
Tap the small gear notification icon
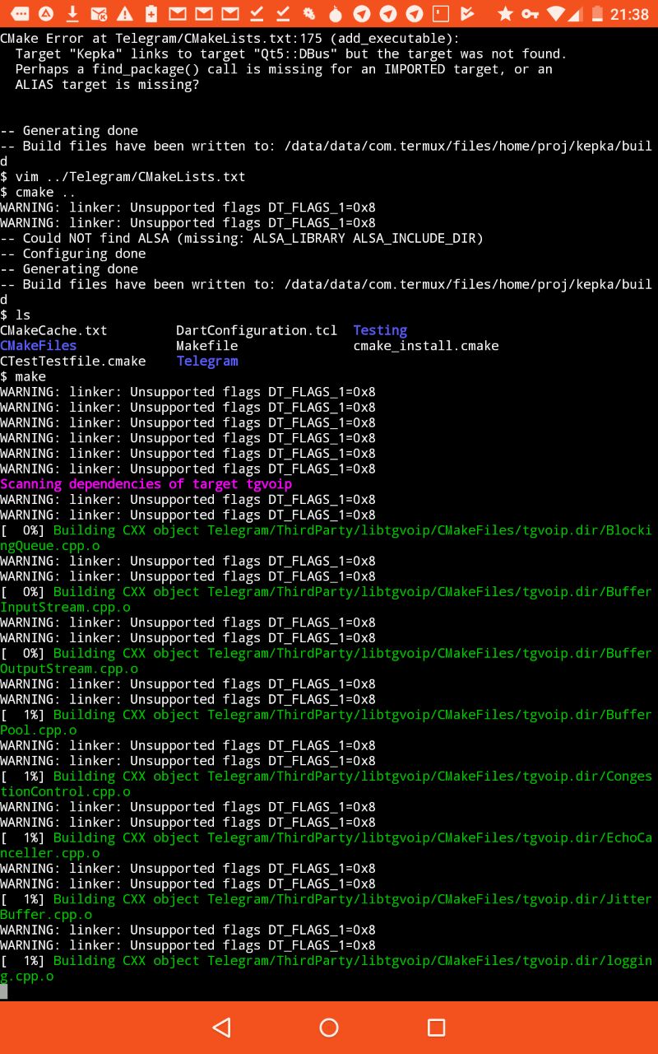click(308, 13)
